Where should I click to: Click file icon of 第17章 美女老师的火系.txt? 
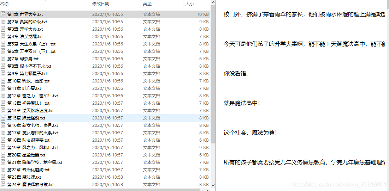[3, 133]
